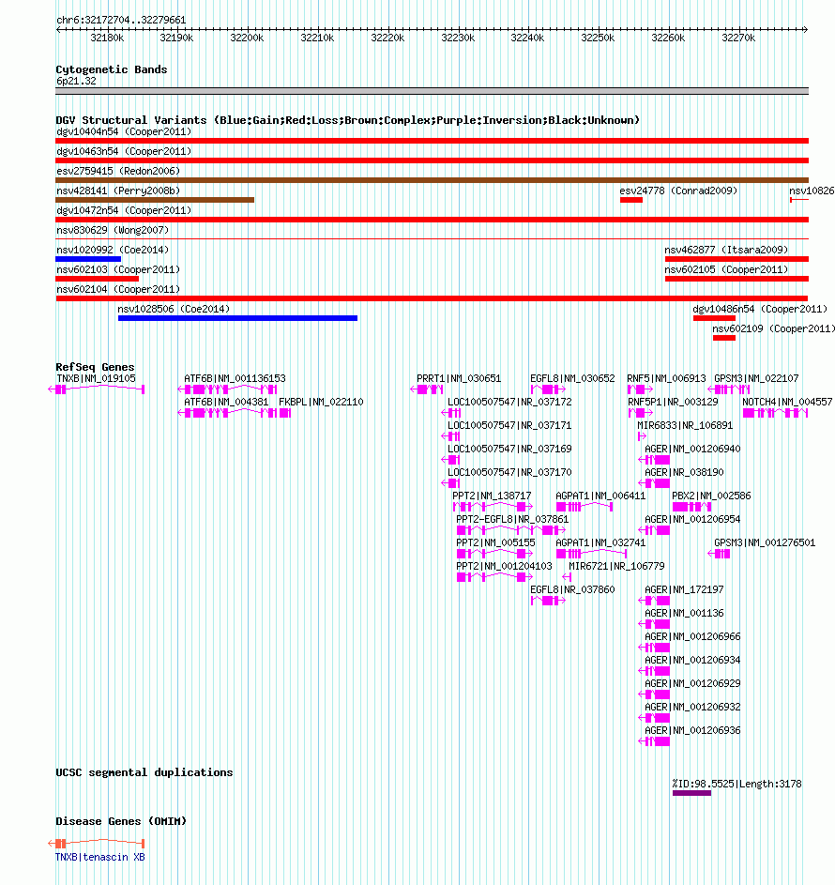Select the AGER|NM_001206932 gene label
The image size is (835, 885).
[x=692, y=707]
